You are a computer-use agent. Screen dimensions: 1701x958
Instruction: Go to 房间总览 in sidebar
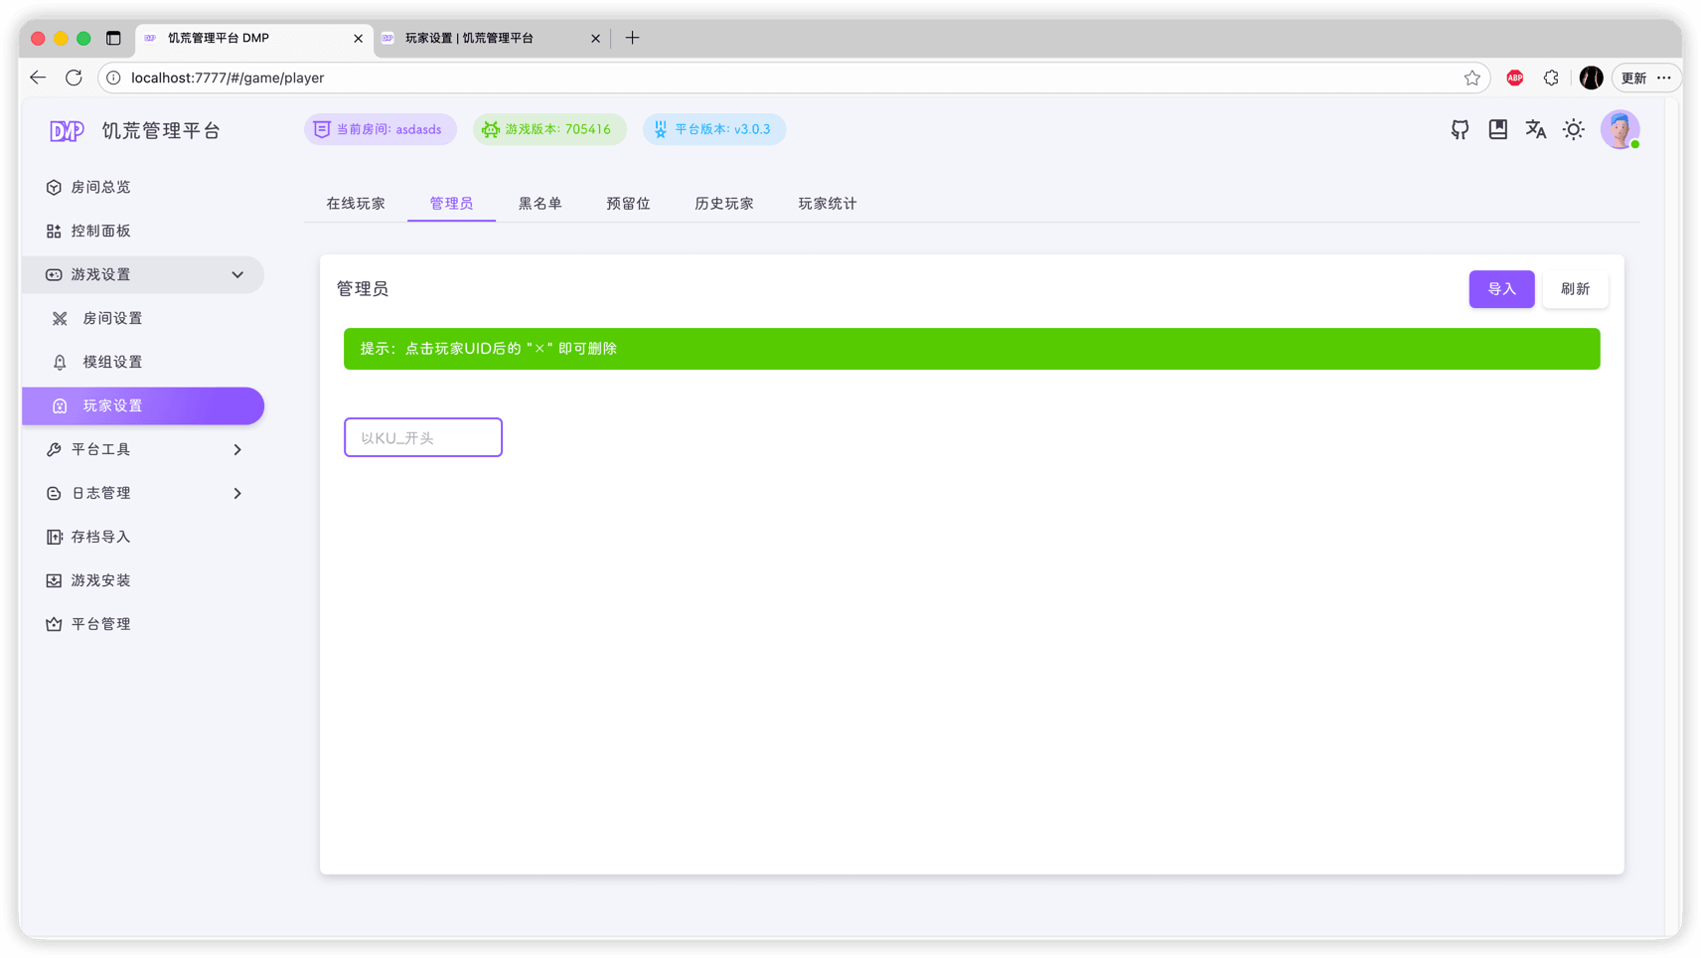pyautogui.click(x=100, y=187)
